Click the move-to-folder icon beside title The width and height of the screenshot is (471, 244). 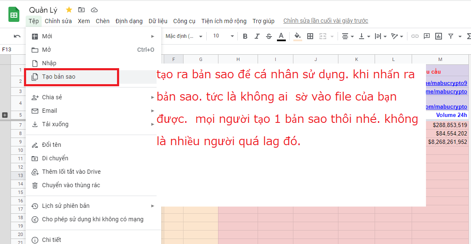pyautogui.click(x=81, y=10)
